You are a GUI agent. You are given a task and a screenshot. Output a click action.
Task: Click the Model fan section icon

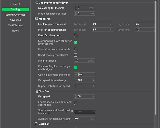click(36, 19)
